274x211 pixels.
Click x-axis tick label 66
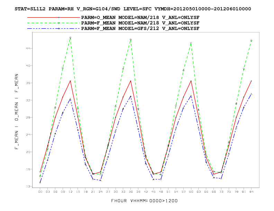pyautogui.click(x=206, y=192)
